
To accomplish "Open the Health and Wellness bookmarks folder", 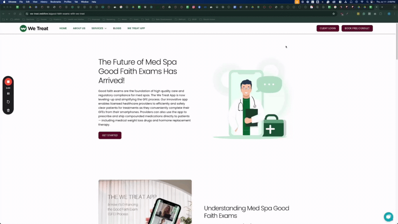I will pyautogui.click(x=75, y=19).
